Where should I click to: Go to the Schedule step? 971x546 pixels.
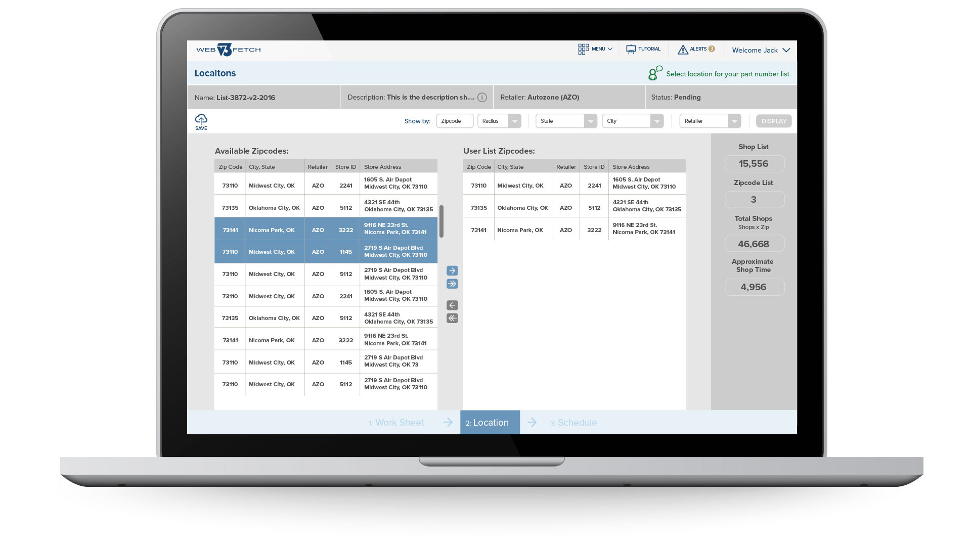coord(573,423)
